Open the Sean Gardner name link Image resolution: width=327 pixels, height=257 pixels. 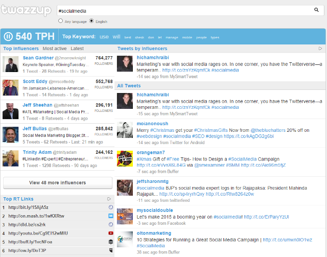pyautogui.click(x=38, y=58)
